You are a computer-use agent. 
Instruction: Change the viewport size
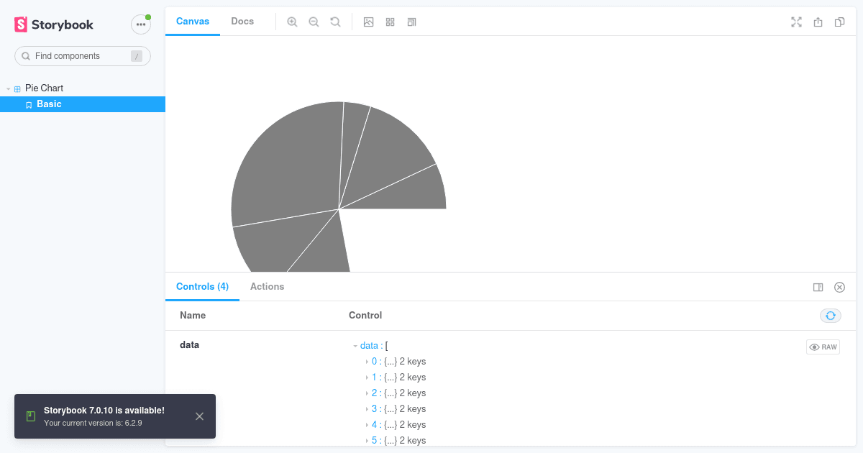click(x=411, y=22)
